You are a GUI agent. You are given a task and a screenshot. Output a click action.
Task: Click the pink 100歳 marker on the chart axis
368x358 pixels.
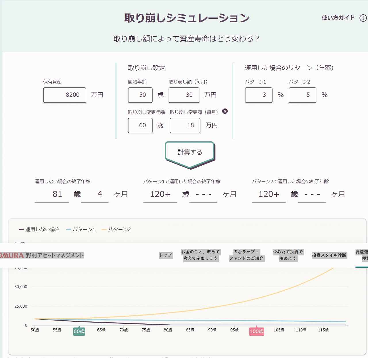[257, 331]
